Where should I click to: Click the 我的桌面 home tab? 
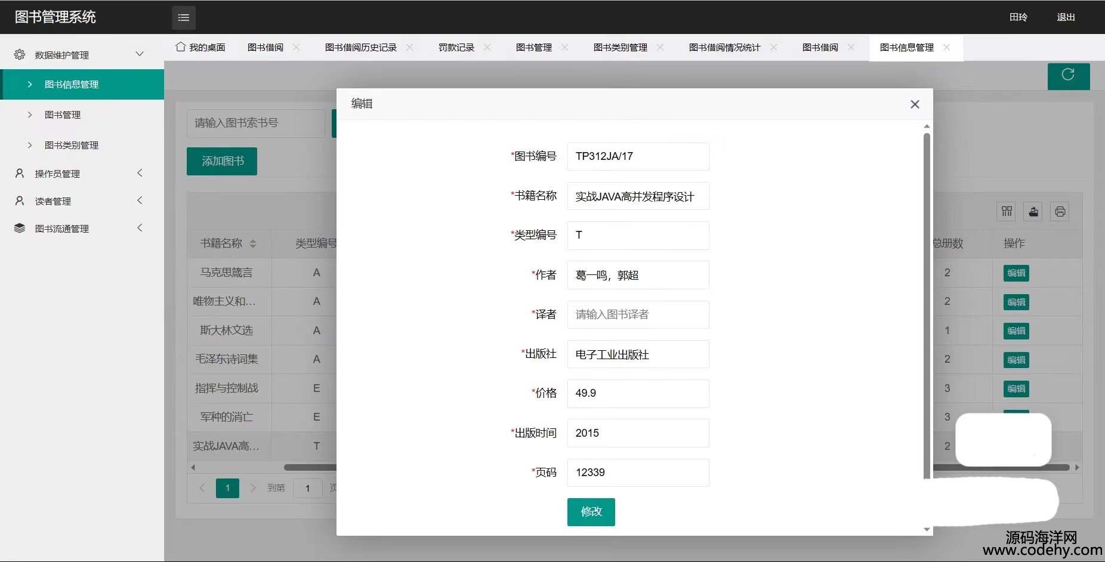pyautogui.click(x=200, y=47)
